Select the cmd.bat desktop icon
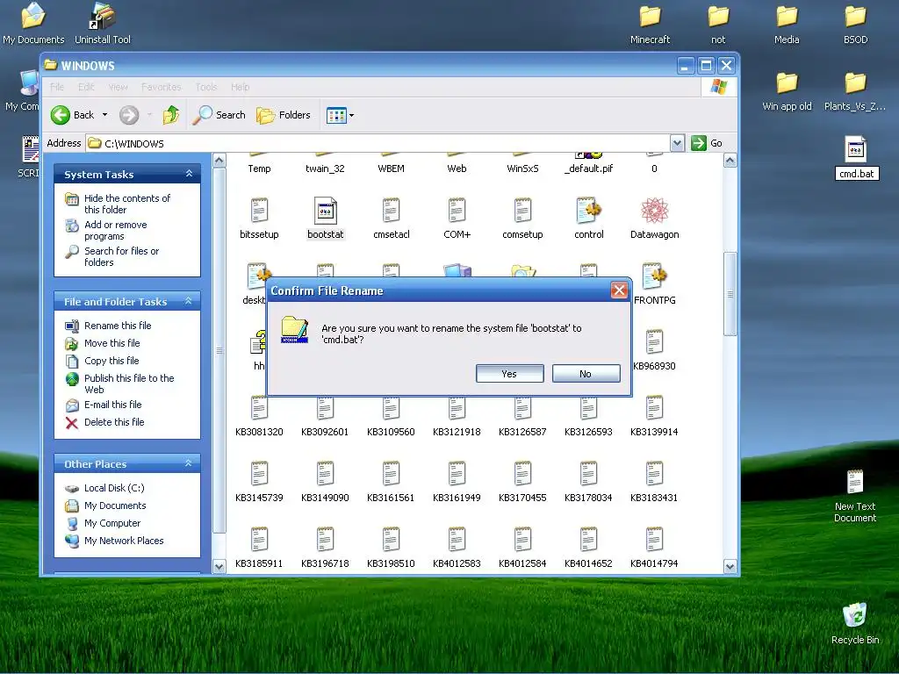This screenshot has width=899, height=674. 857,158
